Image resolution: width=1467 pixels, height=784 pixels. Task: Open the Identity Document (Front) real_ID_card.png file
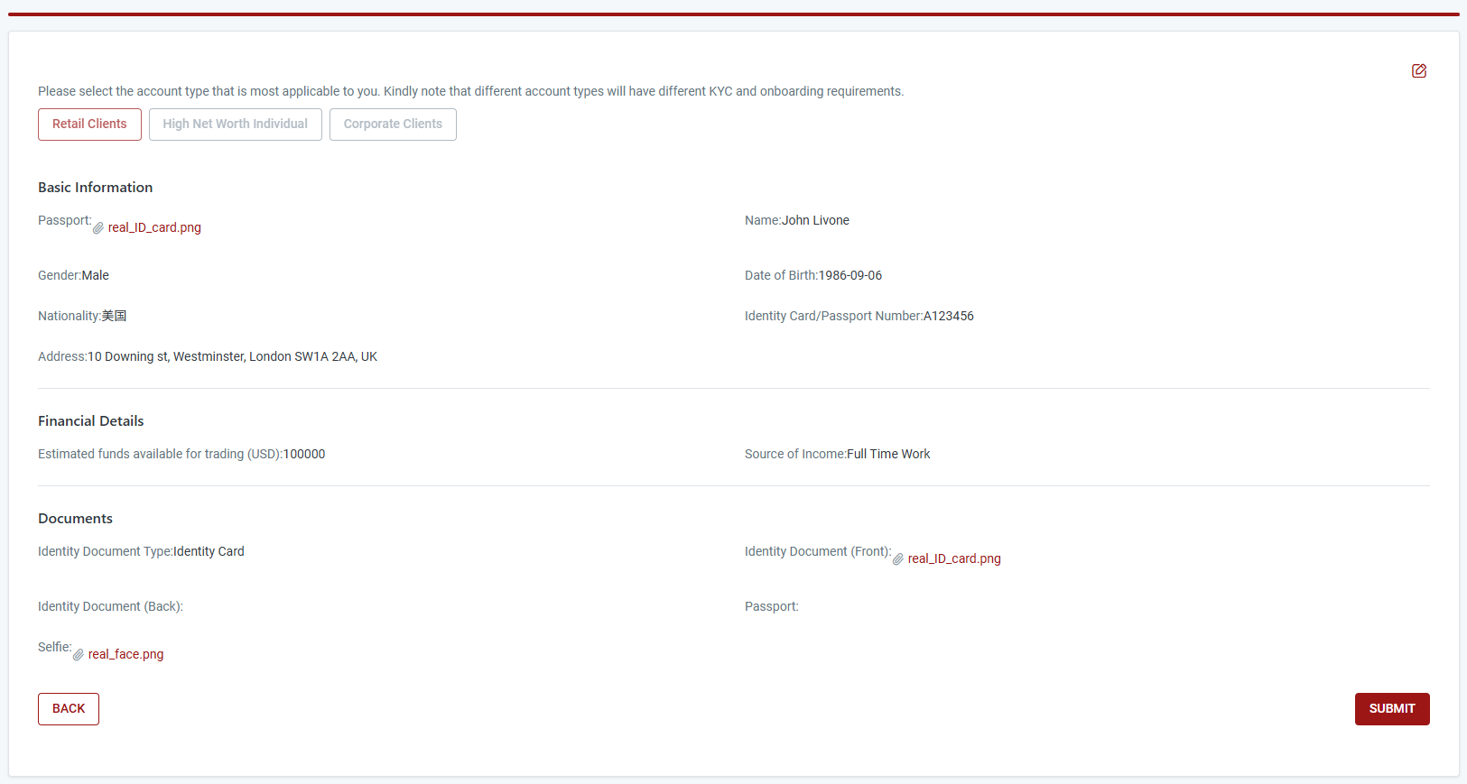954,559
